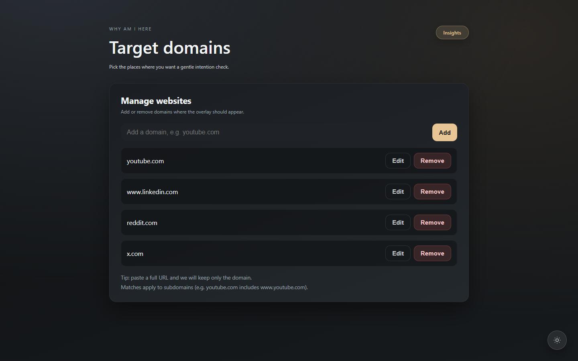578x361 pixels.
Task: Click the Add button
Action: point(444,132)
